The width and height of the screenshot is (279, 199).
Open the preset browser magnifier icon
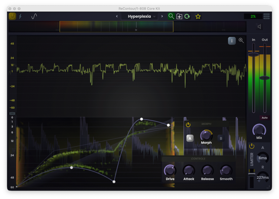click(171, 16)
